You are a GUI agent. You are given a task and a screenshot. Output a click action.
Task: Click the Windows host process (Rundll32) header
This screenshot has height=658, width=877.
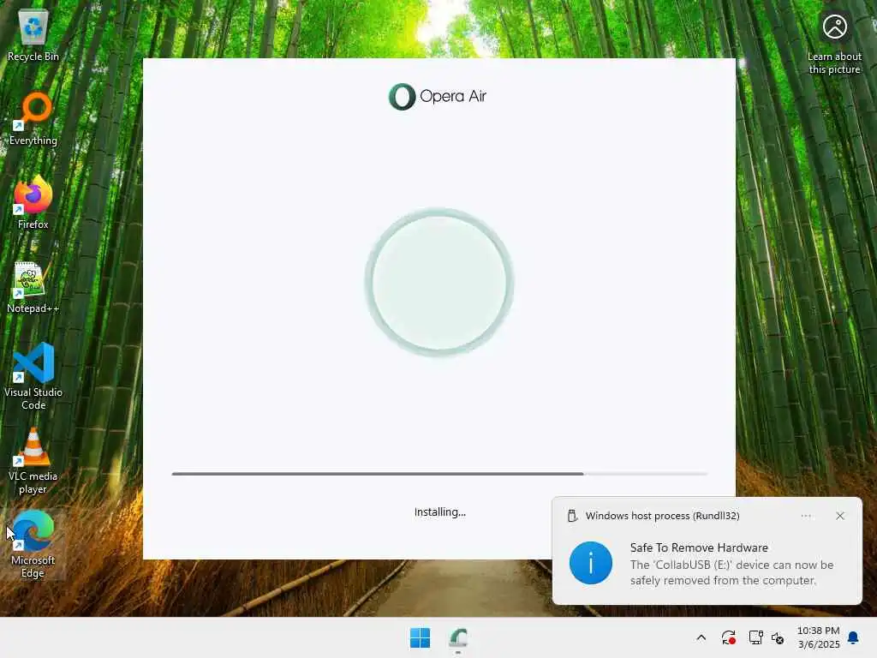(662, 516)
